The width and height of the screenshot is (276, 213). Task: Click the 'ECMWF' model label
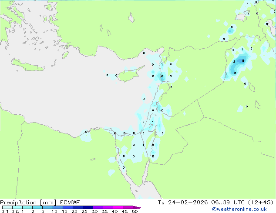coord(70,203)
